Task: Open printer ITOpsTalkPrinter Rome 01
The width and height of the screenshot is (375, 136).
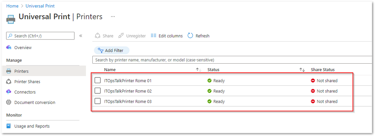Action: [128, 81]
